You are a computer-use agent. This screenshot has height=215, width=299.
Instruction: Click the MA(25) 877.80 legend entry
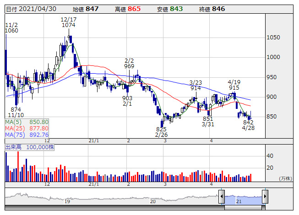click(x=27, y=129)
